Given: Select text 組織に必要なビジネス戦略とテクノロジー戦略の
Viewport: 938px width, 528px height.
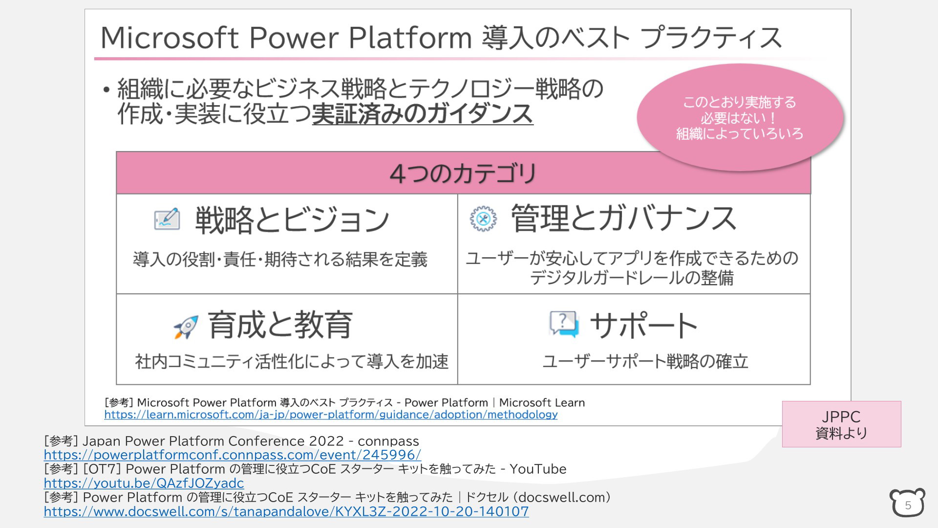Looking at the screenshot, I should click(361, 89).
